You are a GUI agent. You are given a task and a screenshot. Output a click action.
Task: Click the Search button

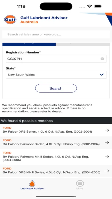click(x=56, y=88)
